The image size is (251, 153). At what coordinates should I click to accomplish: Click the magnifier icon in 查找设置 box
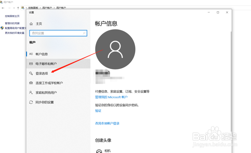[x=84, y=33]
